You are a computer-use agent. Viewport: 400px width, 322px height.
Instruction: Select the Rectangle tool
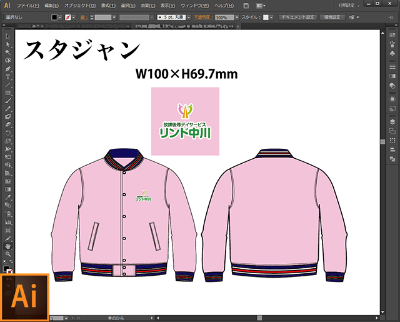[x=8, y=93]
